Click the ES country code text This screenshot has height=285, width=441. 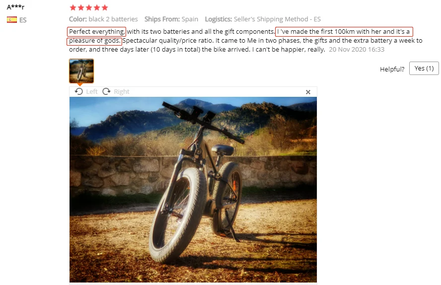click(23, 20)
